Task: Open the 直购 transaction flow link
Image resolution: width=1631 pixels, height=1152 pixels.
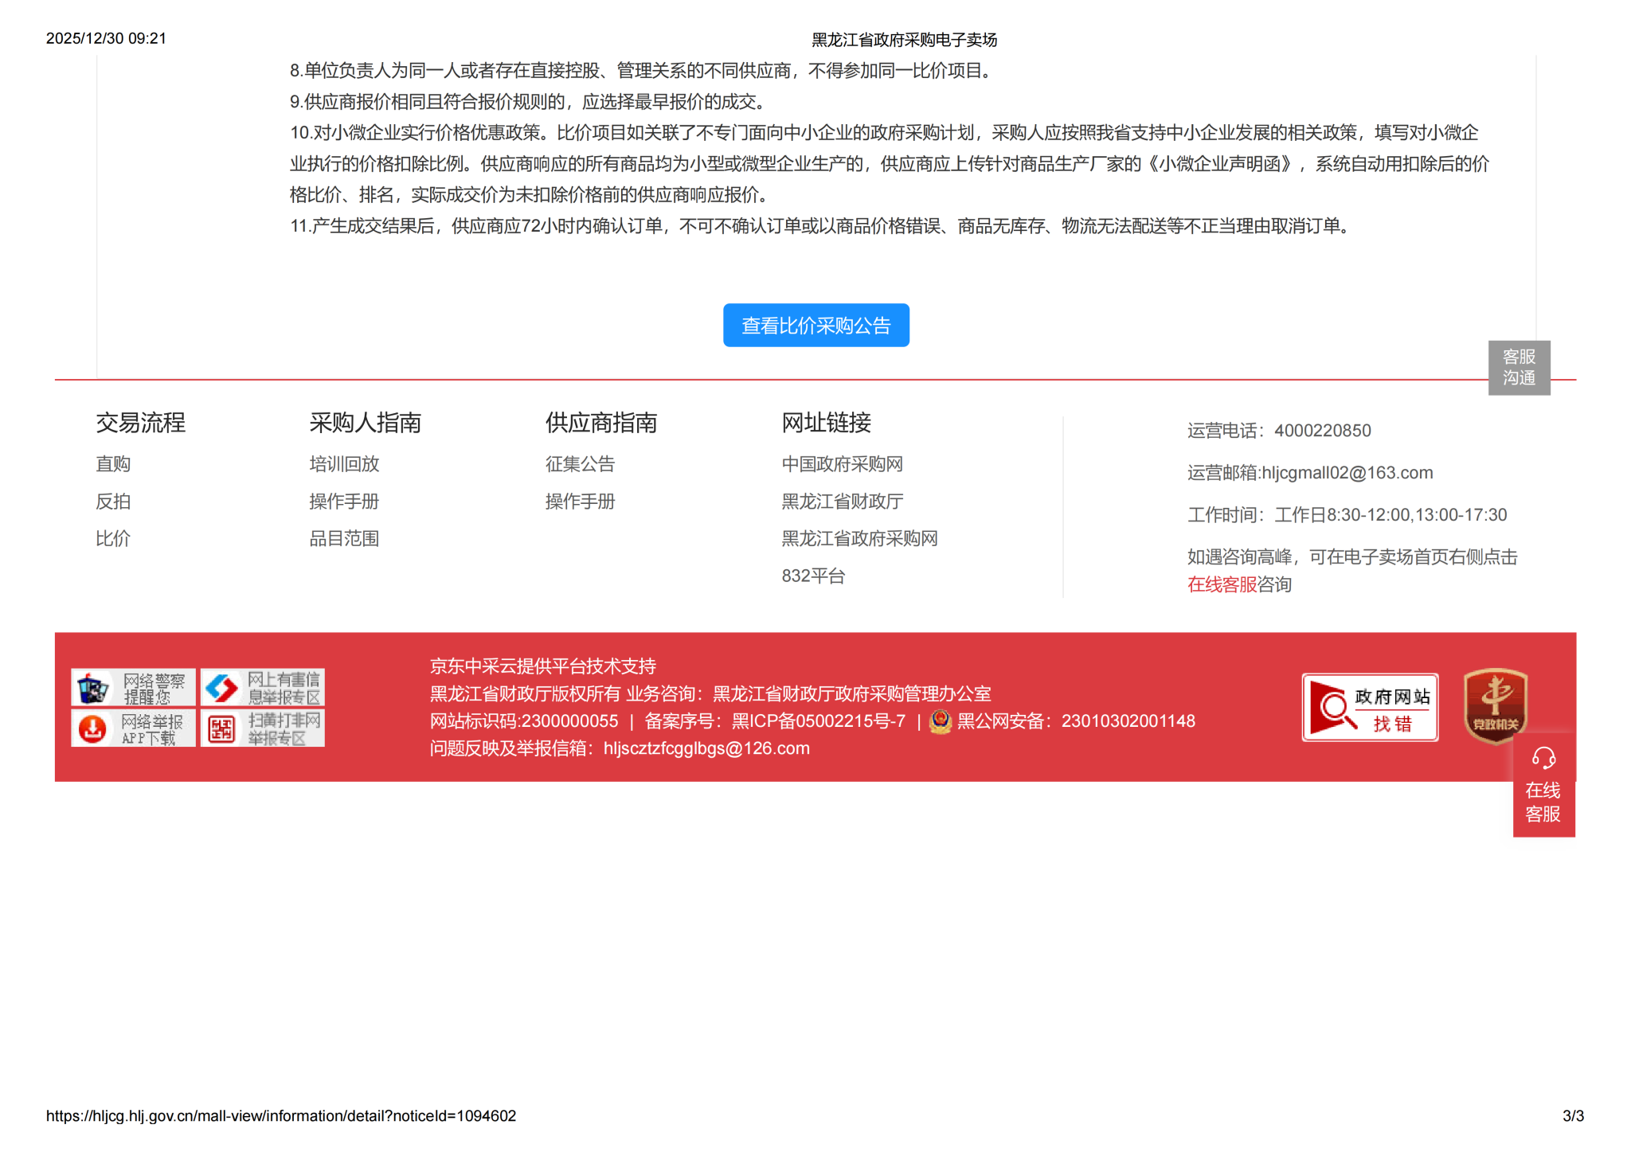Action: click(x=113, y=464)
